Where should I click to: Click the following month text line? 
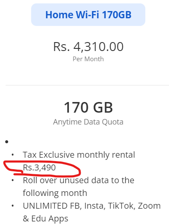pos(55,193)
